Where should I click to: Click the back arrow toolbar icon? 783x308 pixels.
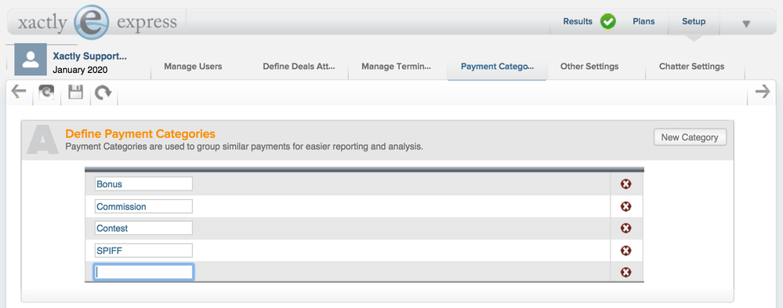pyautogui.click(x=19, y=92)
